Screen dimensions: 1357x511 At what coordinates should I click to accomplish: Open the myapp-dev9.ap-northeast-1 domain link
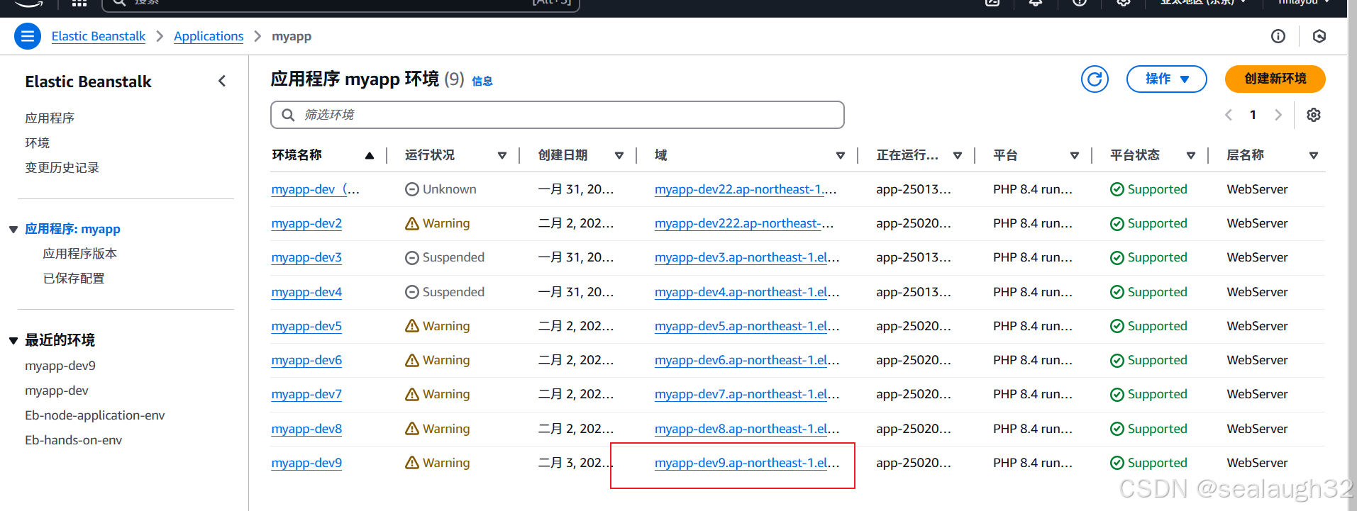747,463
